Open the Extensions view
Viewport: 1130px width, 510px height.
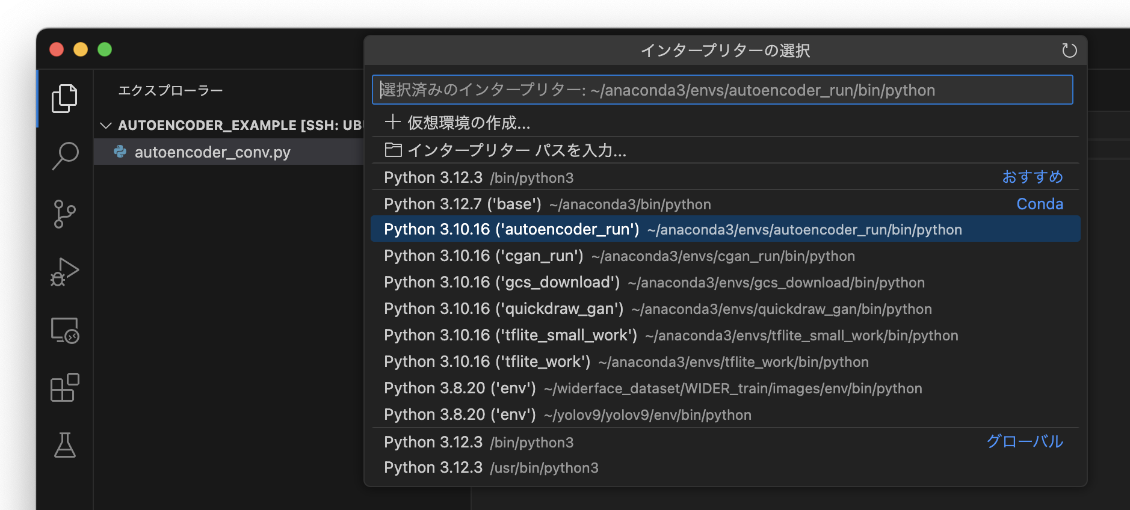click(64, 388)
